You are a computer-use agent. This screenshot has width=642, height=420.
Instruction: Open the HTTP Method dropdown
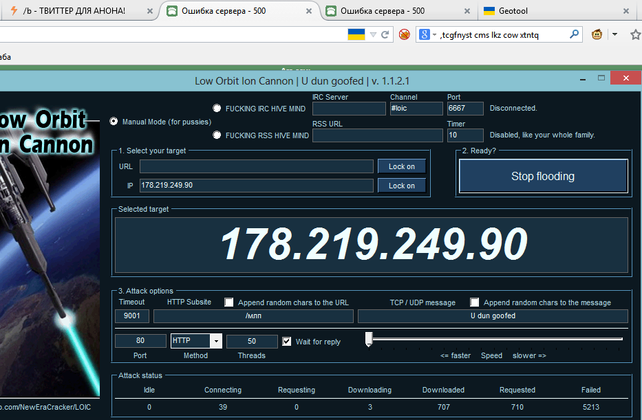[216, 341]
